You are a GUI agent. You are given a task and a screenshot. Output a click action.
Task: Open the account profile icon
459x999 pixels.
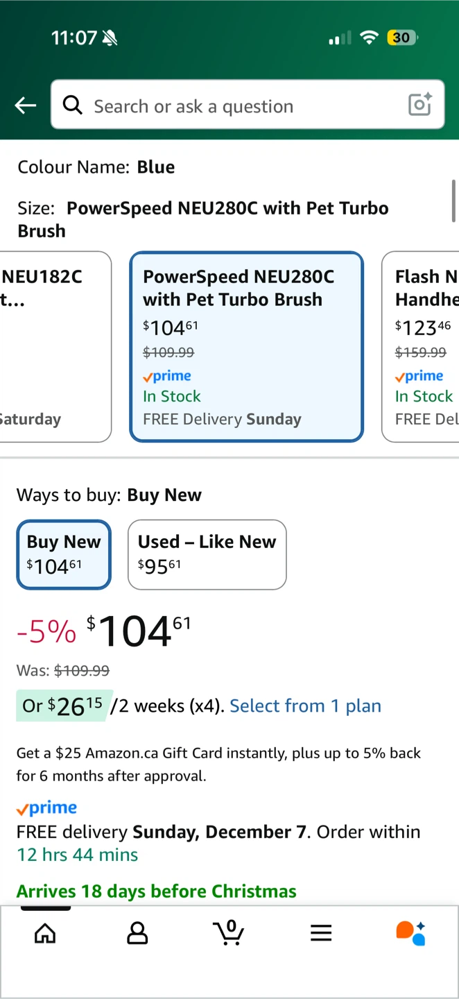[x=137, y=933]
